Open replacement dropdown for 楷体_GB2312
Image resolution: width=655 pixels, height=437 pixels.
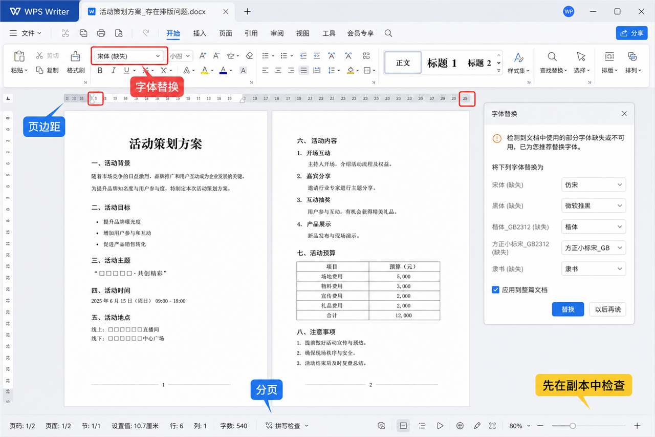594,227
